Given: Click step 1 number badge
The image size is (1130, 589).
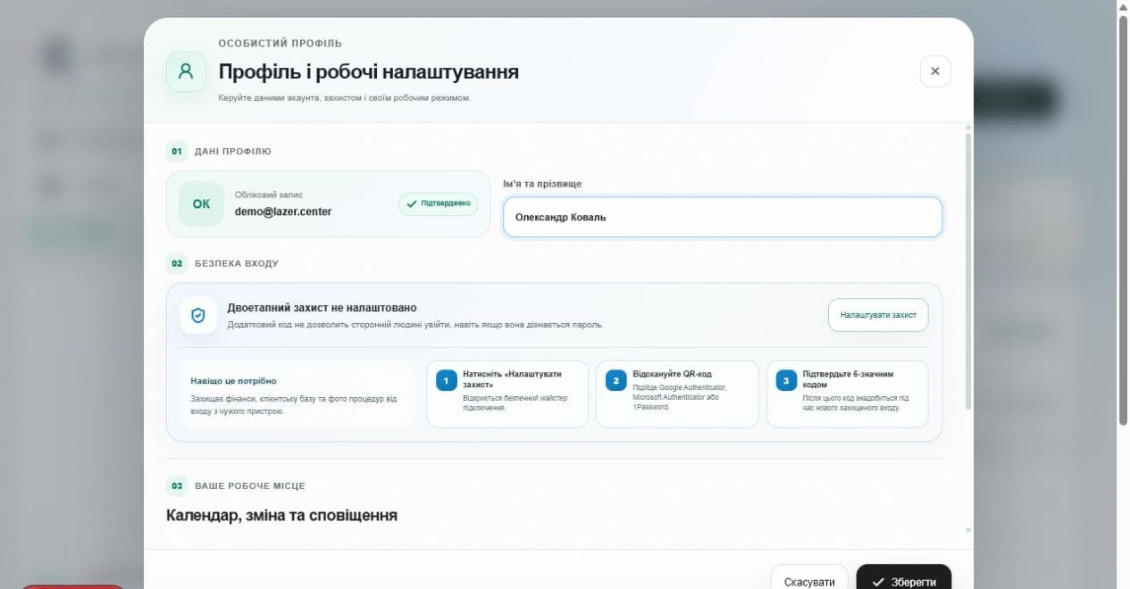Looking at the screenshot, I should (x=447, y=381).
